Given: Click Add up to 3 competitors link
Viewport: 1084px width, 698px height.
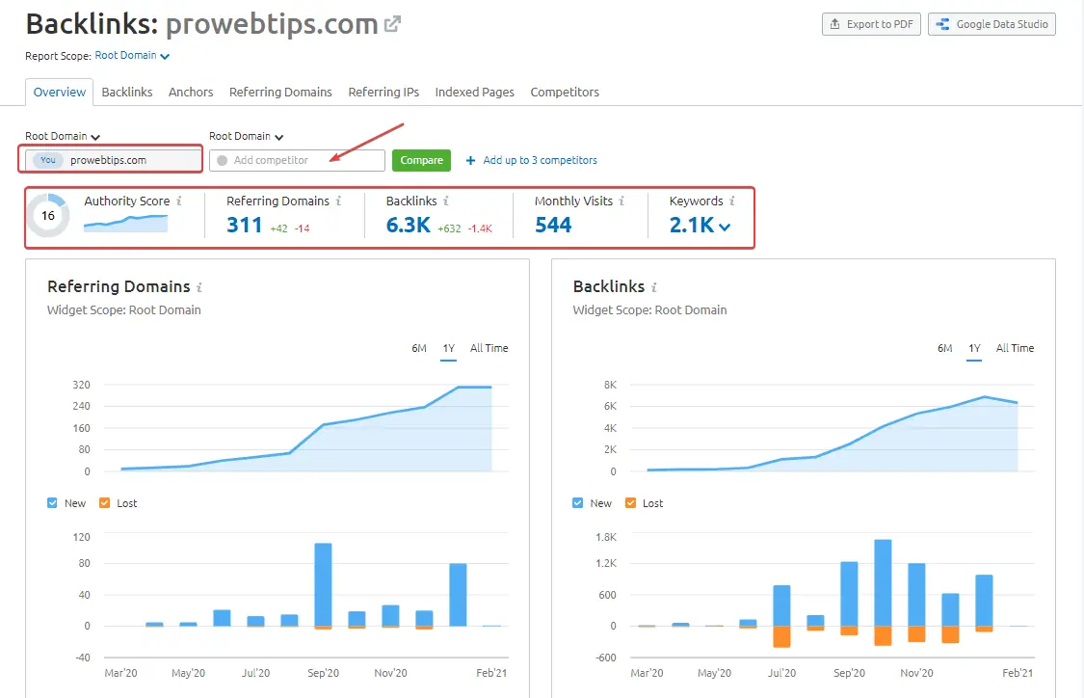Looking at the screenshot, I should coord(540,160).
